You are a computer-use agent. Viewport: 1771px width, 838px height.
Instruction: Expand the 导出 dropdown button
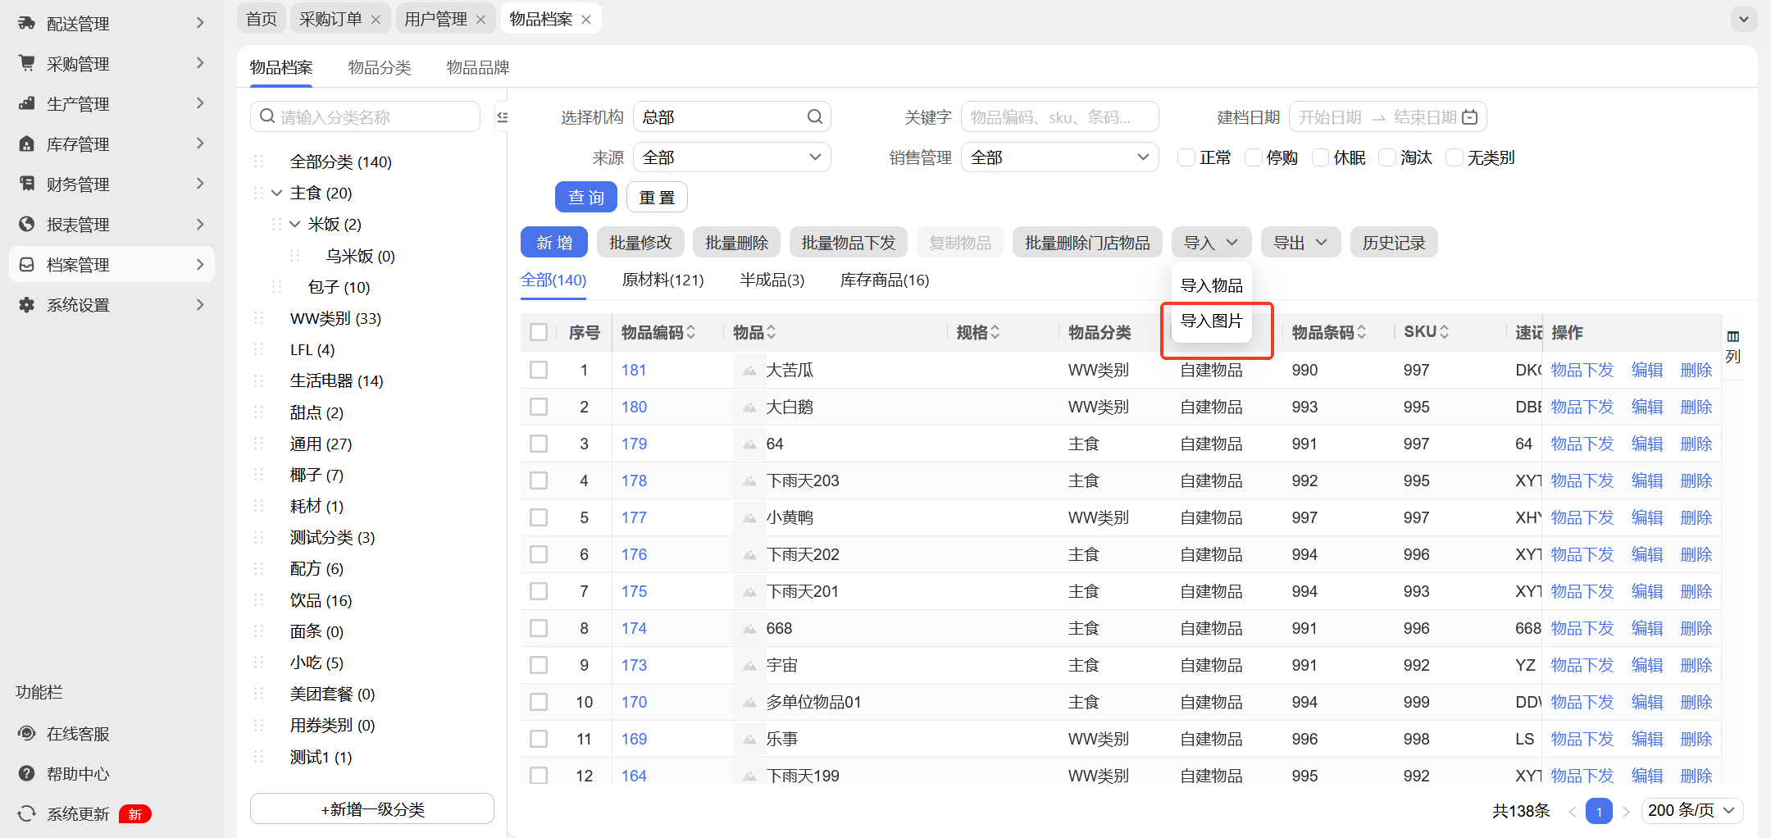click(x=1300, y=243)
